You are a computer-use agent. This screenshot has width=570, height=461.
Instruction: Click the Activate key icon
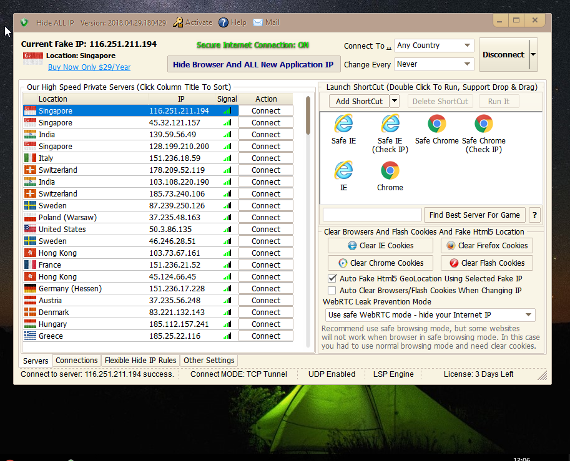(x=178, y=22)
